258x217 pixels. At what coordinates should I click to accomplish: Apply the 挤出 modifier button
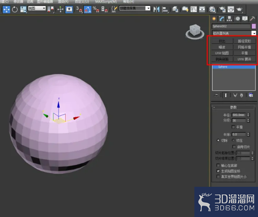(222, 41)
